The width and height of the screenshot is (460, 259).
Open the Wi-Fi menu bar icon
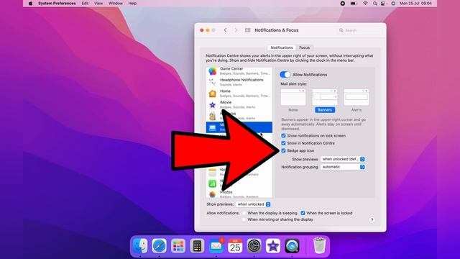tap(365, 4)
